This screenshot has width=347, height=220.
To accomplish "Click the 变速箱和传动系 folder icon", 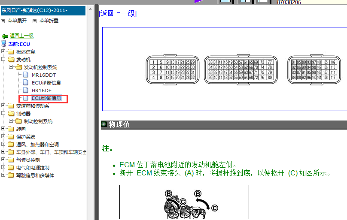I will (11, 106).
